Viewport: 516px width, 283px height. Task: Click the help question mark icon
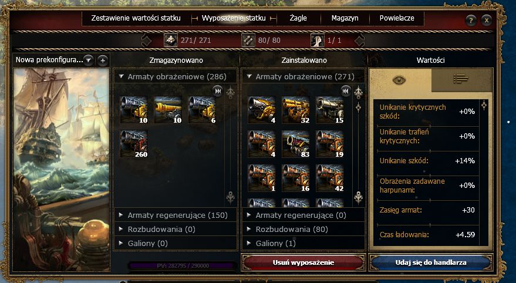pyautogui.click(x=471, y=21)
